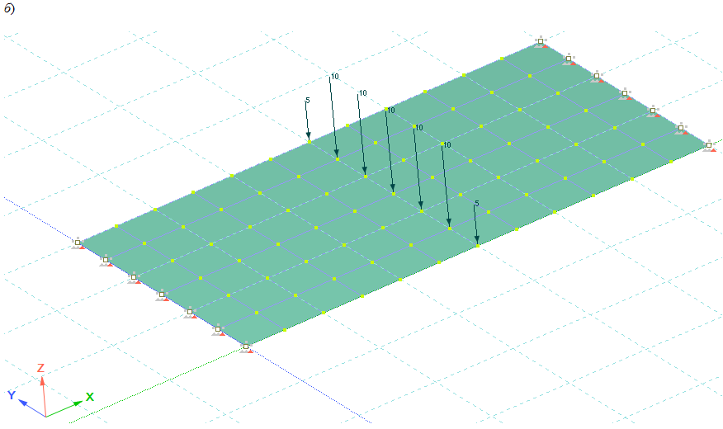Select the support node at the plate's leftmost corner
The height and width of the screenshot is (429, 723).
click(x=78, y=243)
